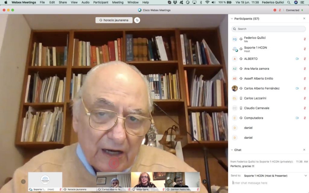Image resolution: width=309 pixels, height=193 pixels.
Task: Open the Share menu
Action: [x=63, y=2]
